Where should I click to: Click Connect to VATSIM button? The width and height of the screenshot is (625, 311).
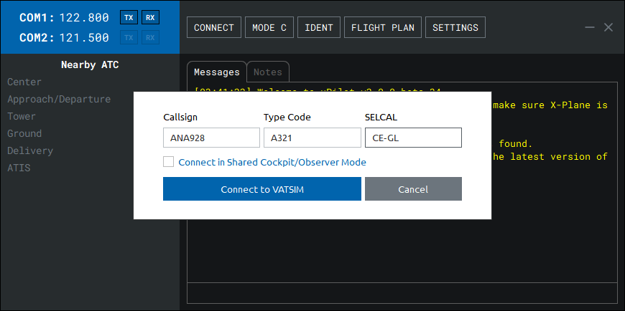262,189
